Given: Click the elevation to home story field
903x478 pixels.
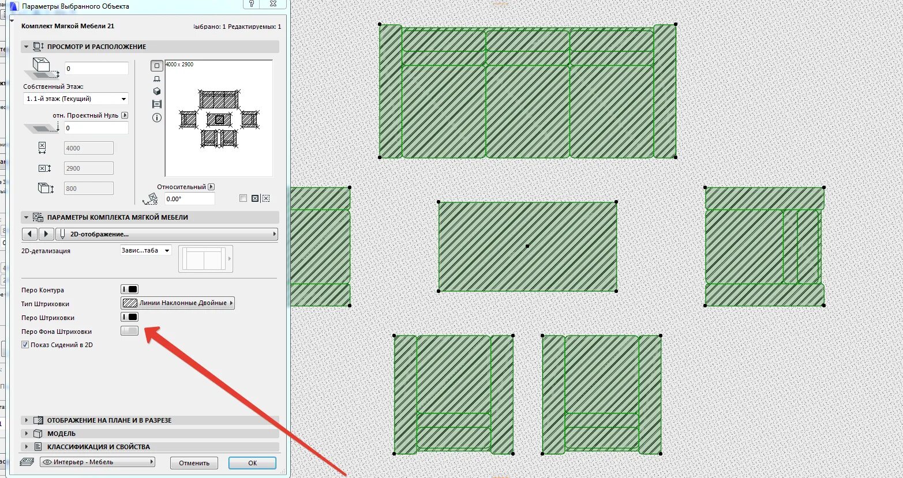Looking at the screenshot, I should (x=96, y=69).
